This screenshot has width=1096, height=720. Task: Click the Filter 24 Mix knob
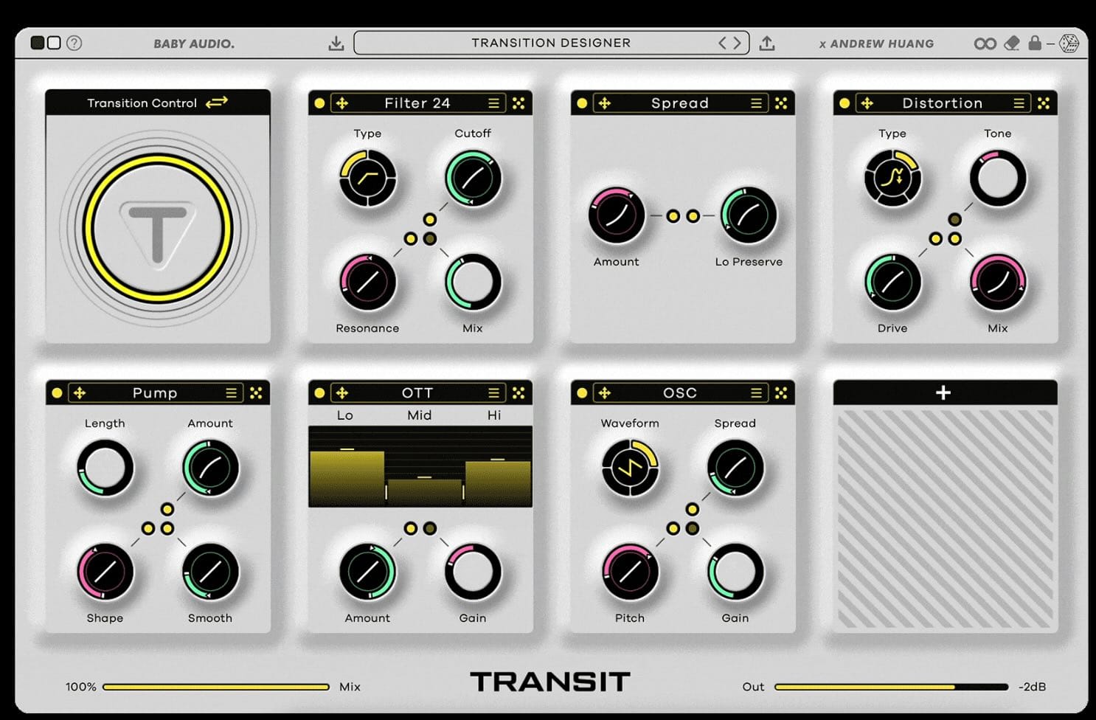click(473, 283)
